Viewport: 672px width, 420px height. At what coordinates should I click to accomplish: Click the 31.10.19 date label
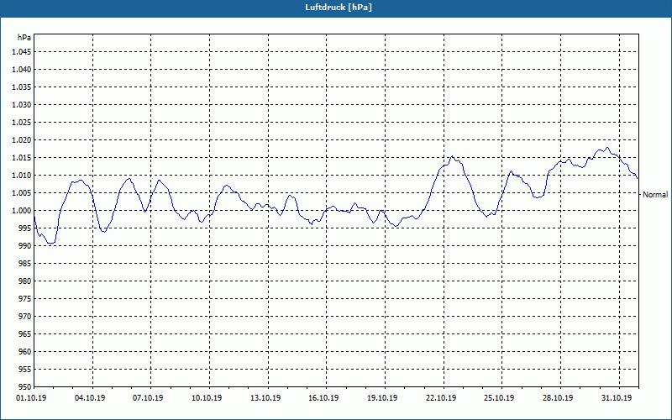pos(617,398)
